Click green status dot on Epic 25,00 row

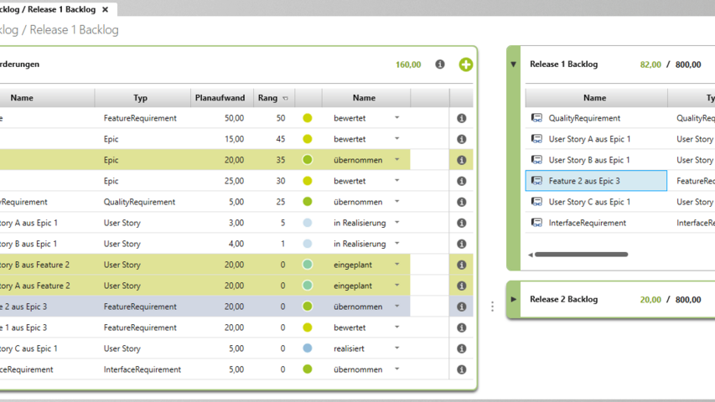point(308,181)
